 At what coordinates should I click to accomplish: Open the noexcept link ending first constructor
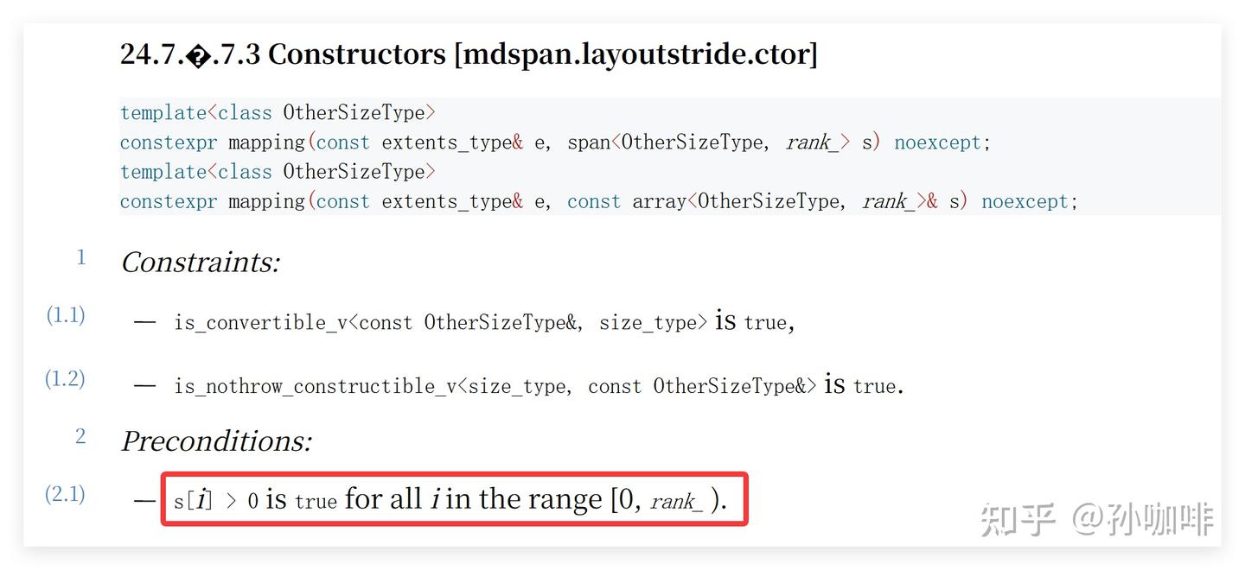click(937, 142)
